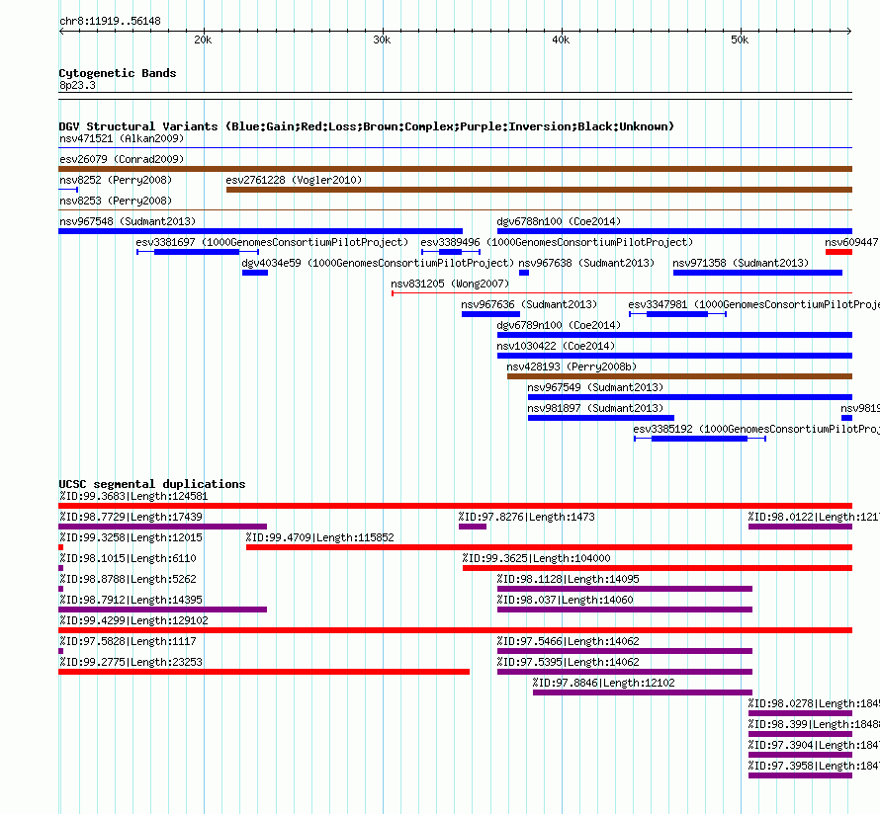Click the red loss bar under nsv609447
The image size is (880, 814).
838,252
